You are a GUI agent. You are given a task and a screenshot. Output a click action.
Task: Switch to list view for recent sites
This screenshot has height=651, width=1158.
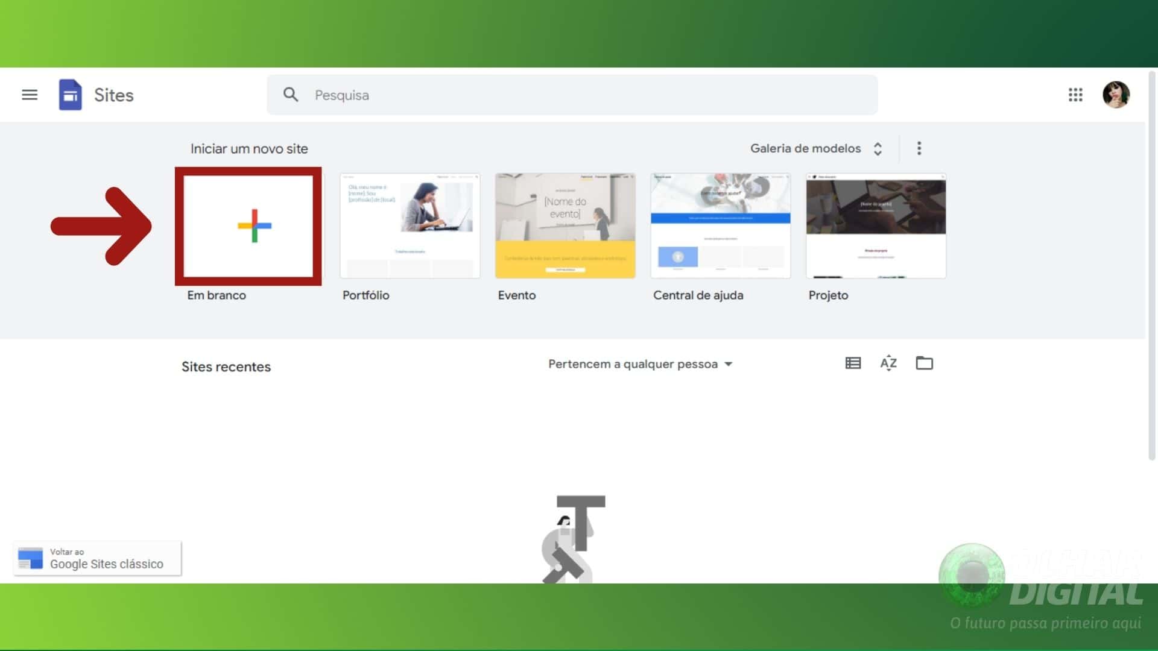[852, 363]
